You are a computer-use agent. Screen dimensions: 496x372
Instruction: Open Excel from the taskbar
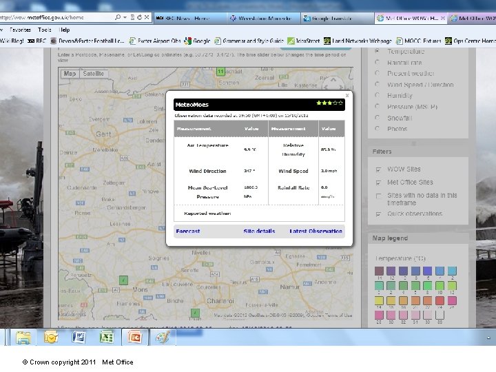point(107,337)
